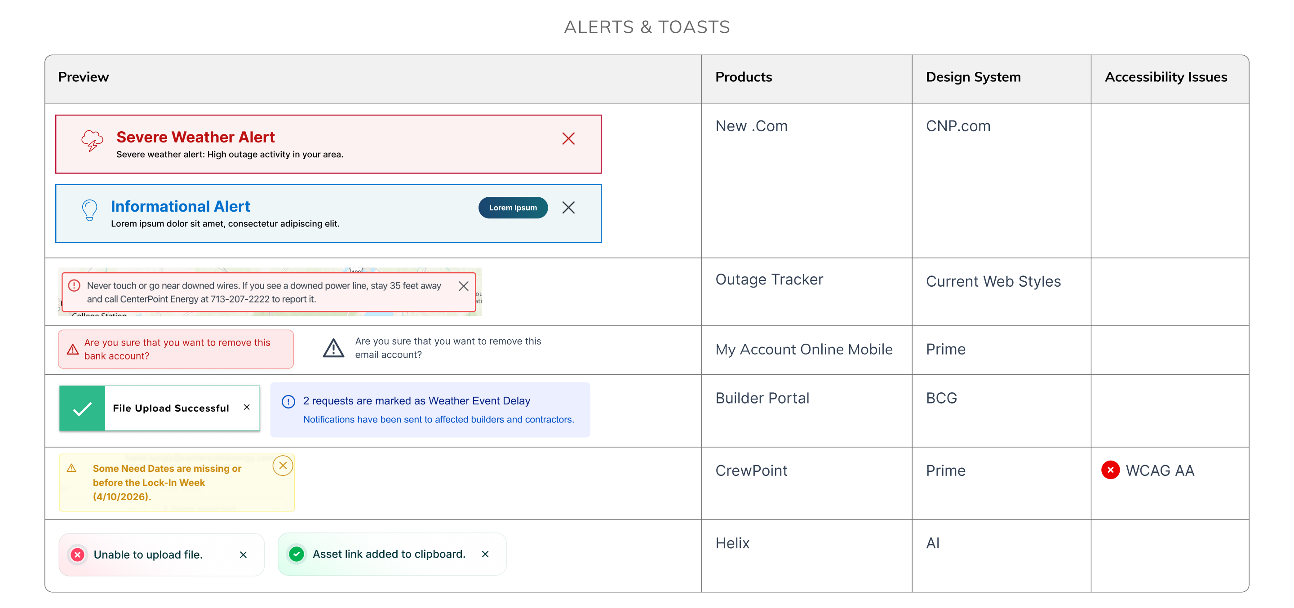Click the Never touch downed wires message text
Screen dimensions: 1294x608
[x=264, y=293]
